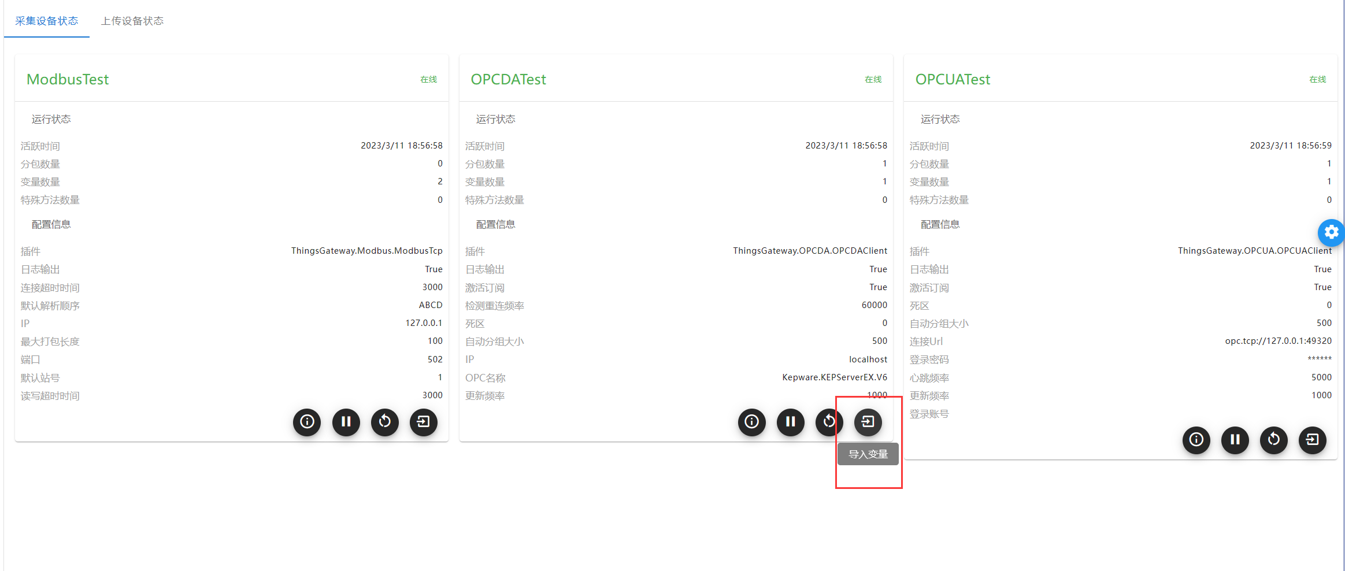Viewport: 1345px width, 571px height.
Task: Pause the OPCDATest device
Action: [x=790, y=422]
